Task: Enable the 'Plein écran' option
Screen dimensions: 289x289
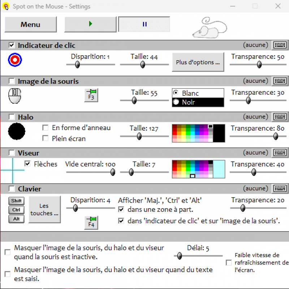Action: click(x=46, y=138)
